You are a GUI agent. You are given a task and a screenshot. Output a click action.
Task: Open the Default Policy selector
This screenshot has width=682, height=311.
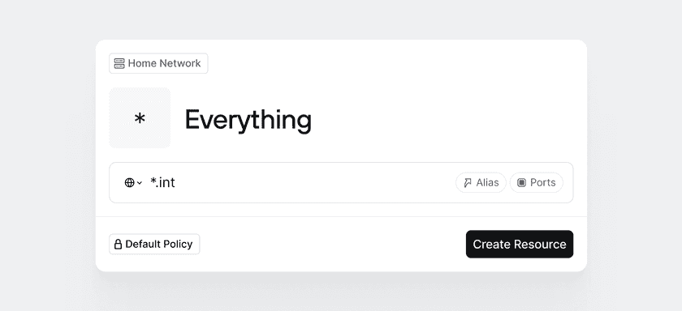click(x=154, y=245)
